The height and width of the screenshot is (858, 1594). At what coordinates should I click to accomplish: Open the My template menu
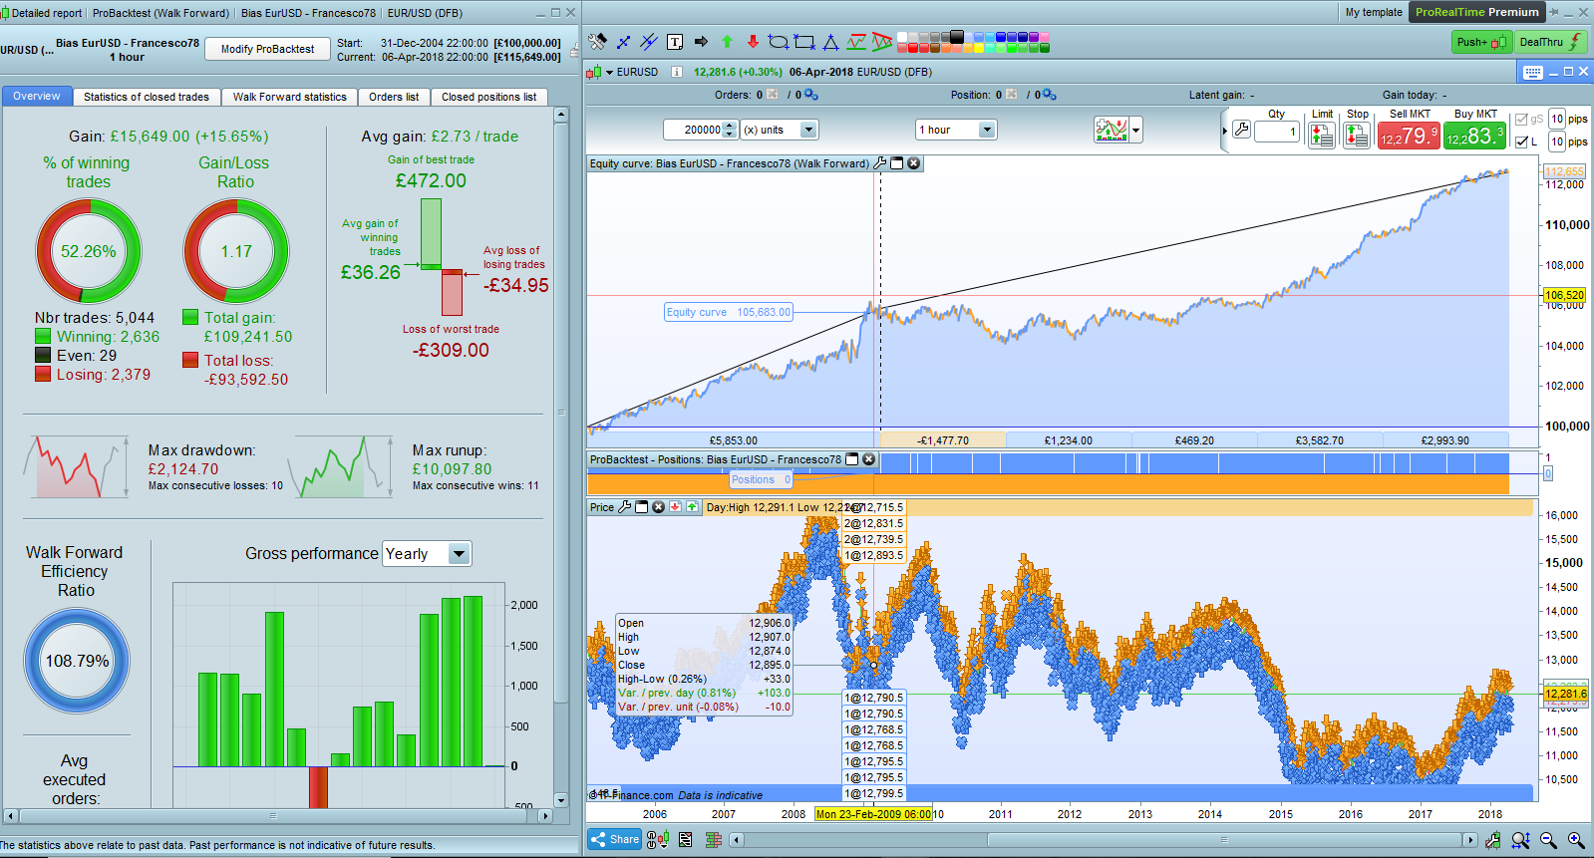pyautogui.click(x=1374, y=12)
